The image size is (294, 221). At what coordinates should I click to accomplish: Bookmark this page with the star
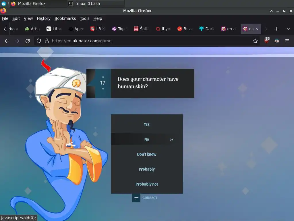[x=255, y=41]
